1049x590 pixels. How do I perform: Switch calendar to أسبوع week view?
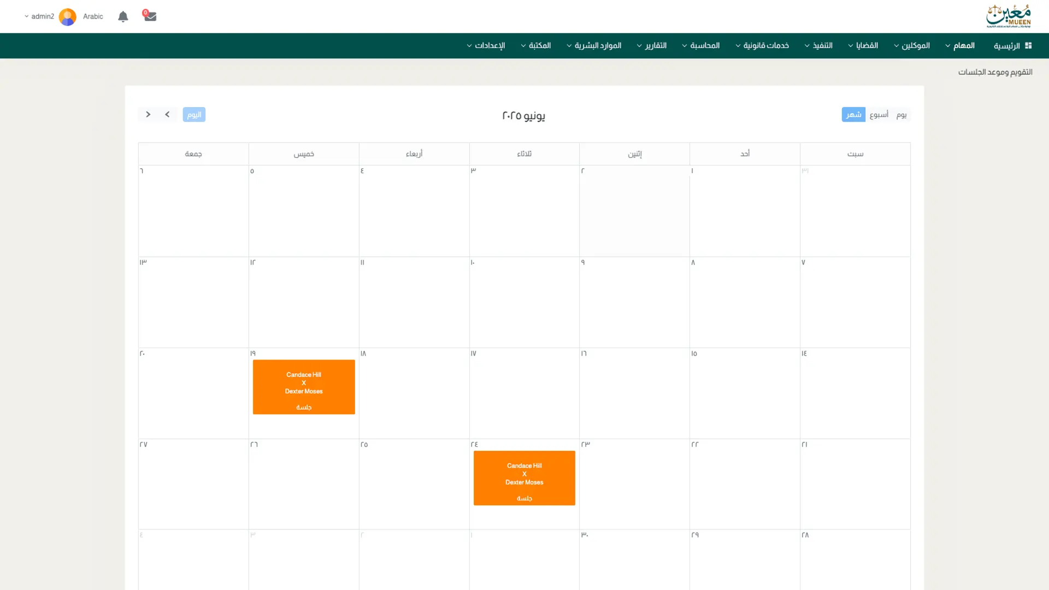click(879, 114)
